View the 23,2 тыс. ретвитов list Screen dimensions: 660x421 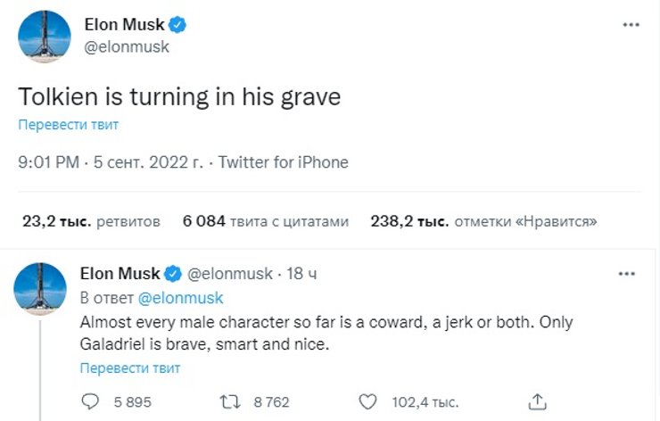coord(90,221)
